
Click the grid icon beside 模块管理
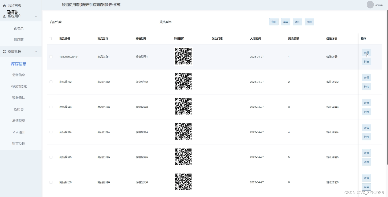click(x=4, y=52)
